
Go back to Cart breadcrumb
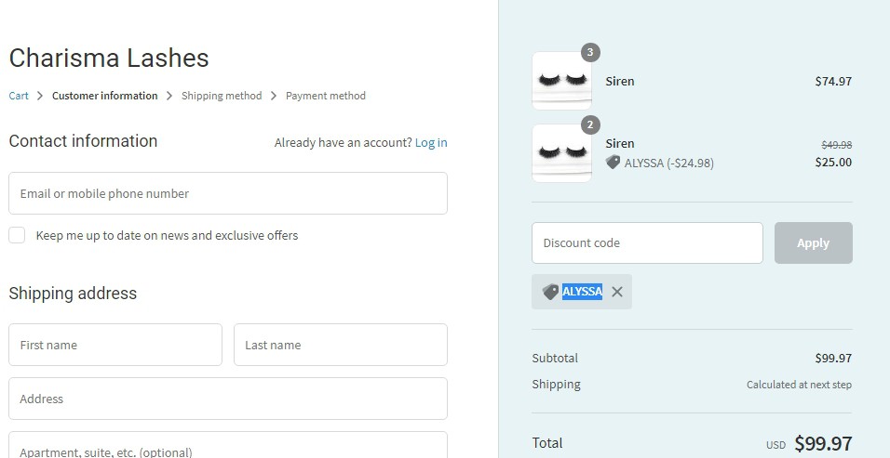click(19, 96)
